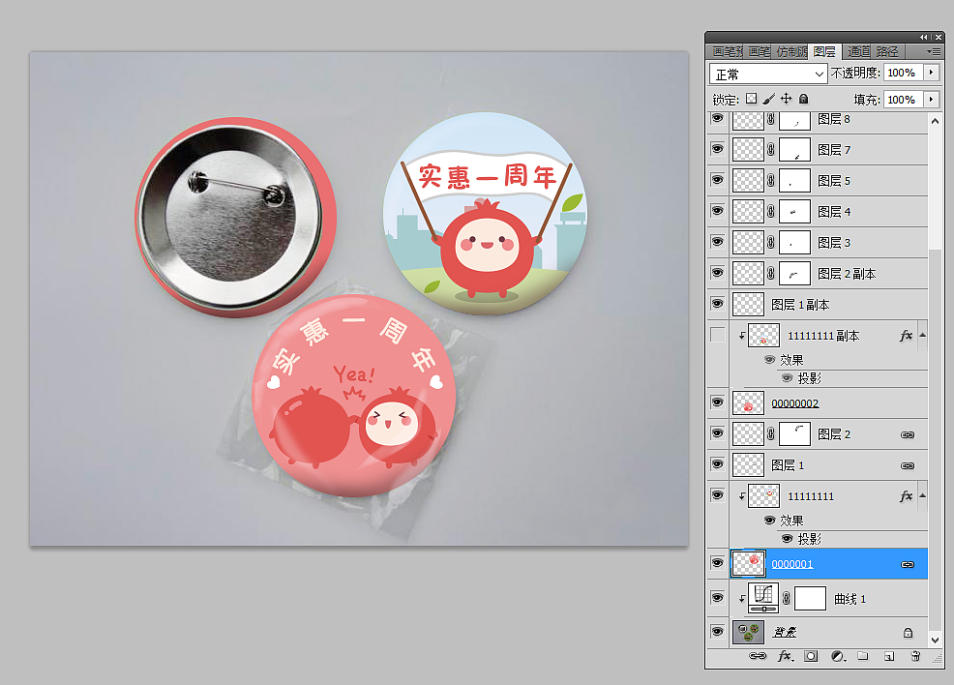
Task: Click the lock position move icon
Action: pos(786,99)
